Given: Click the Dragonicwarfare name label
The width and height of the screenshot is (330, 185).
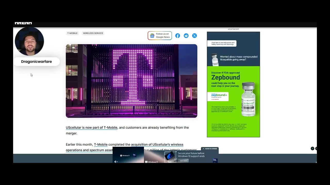Looking at the screenshot, I should pos(36,62).
